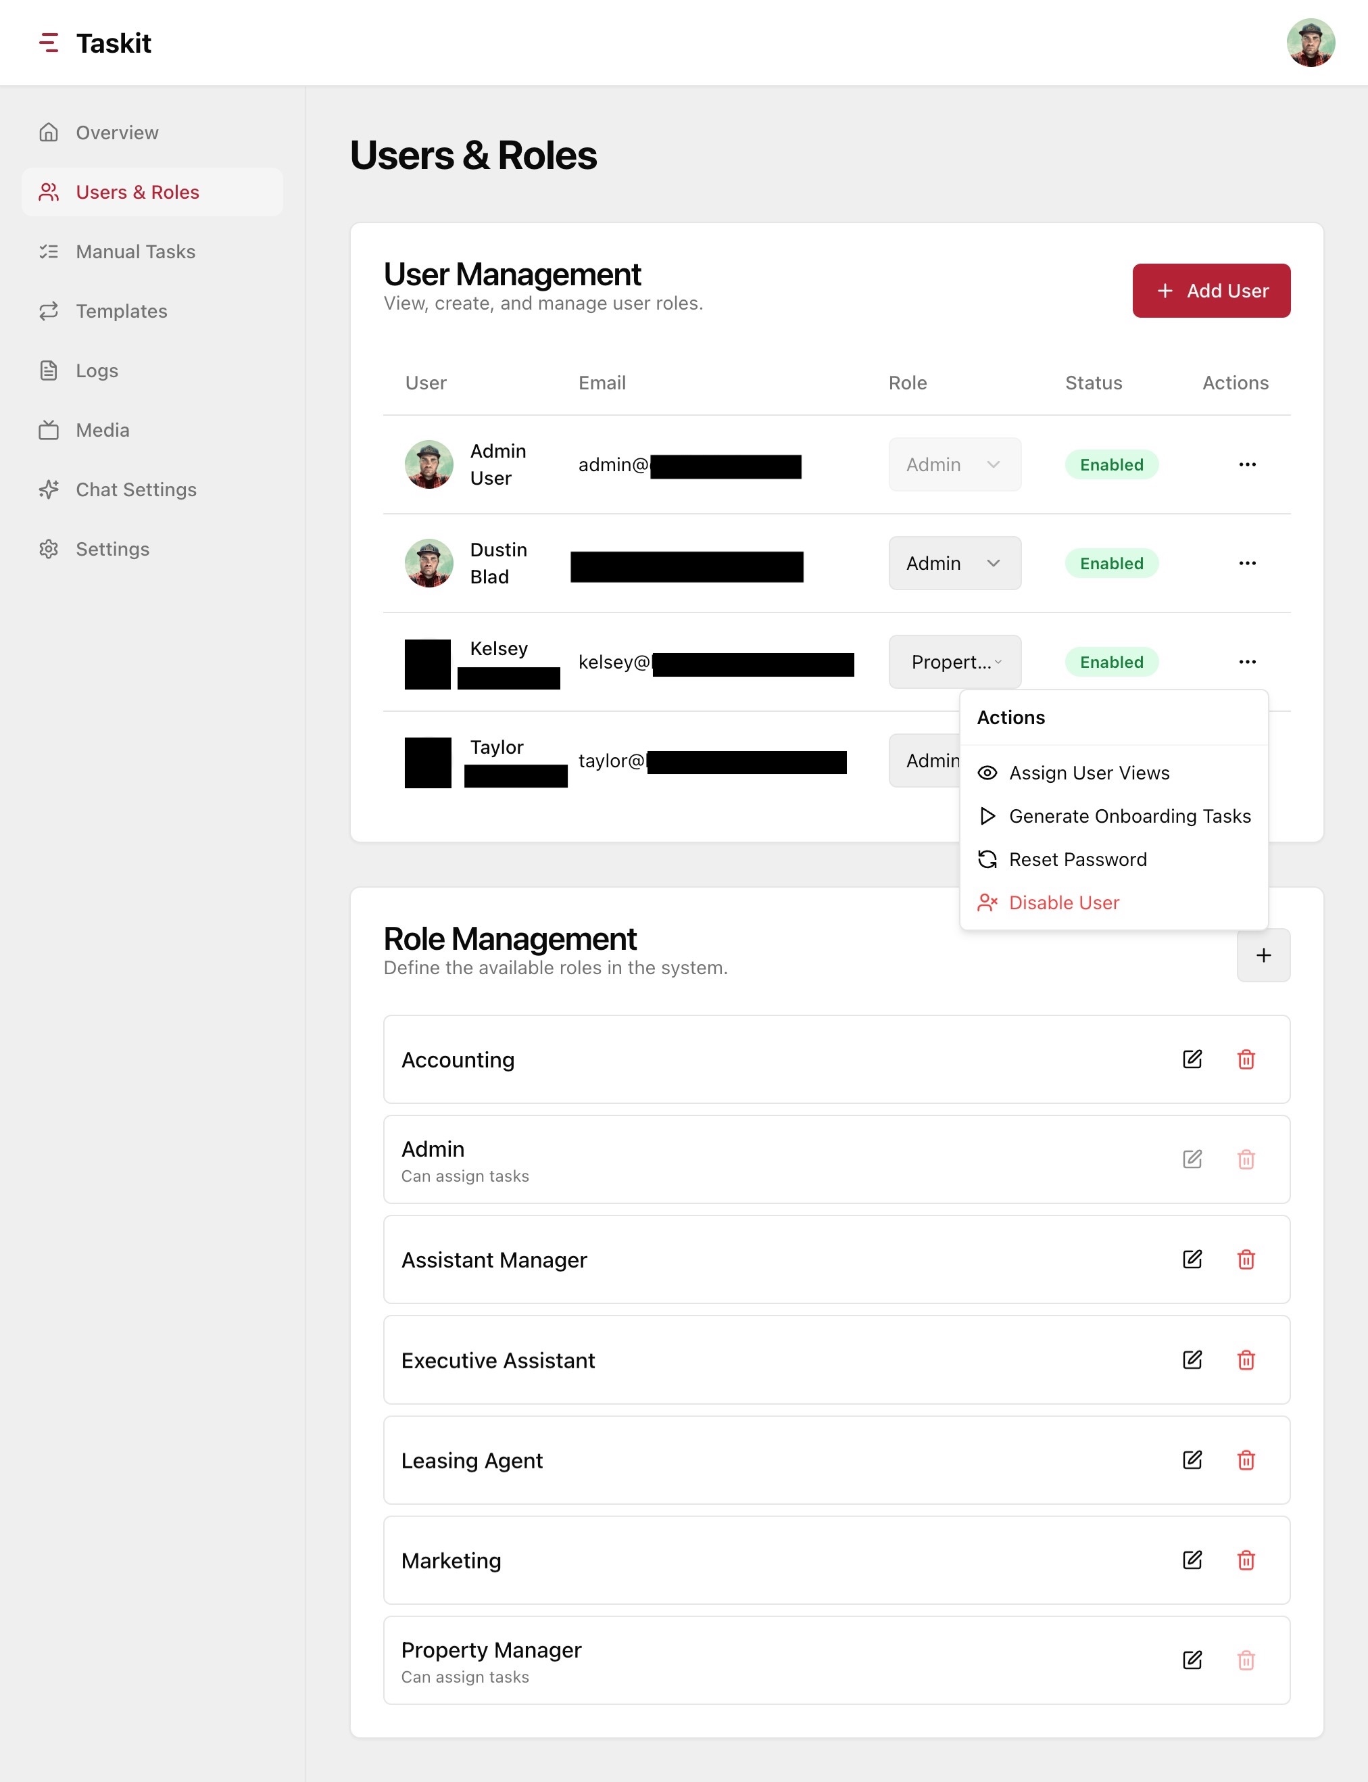Screen dimensions: 1368x1782
Task: Delete the Leasing Agent role via trash icon
Action: click(1245, 1460)
